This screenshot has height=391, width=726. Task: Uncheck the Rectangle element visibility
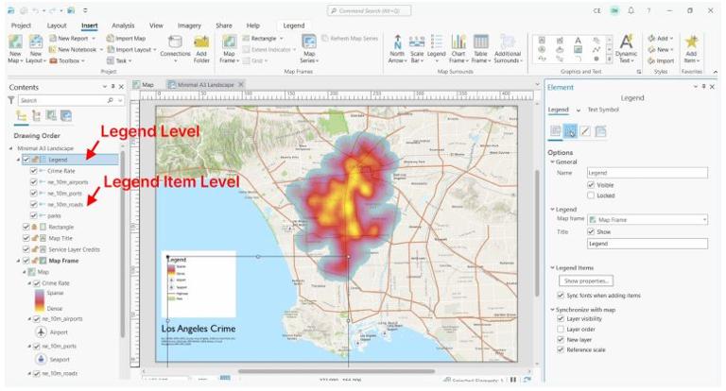[26, 227]
